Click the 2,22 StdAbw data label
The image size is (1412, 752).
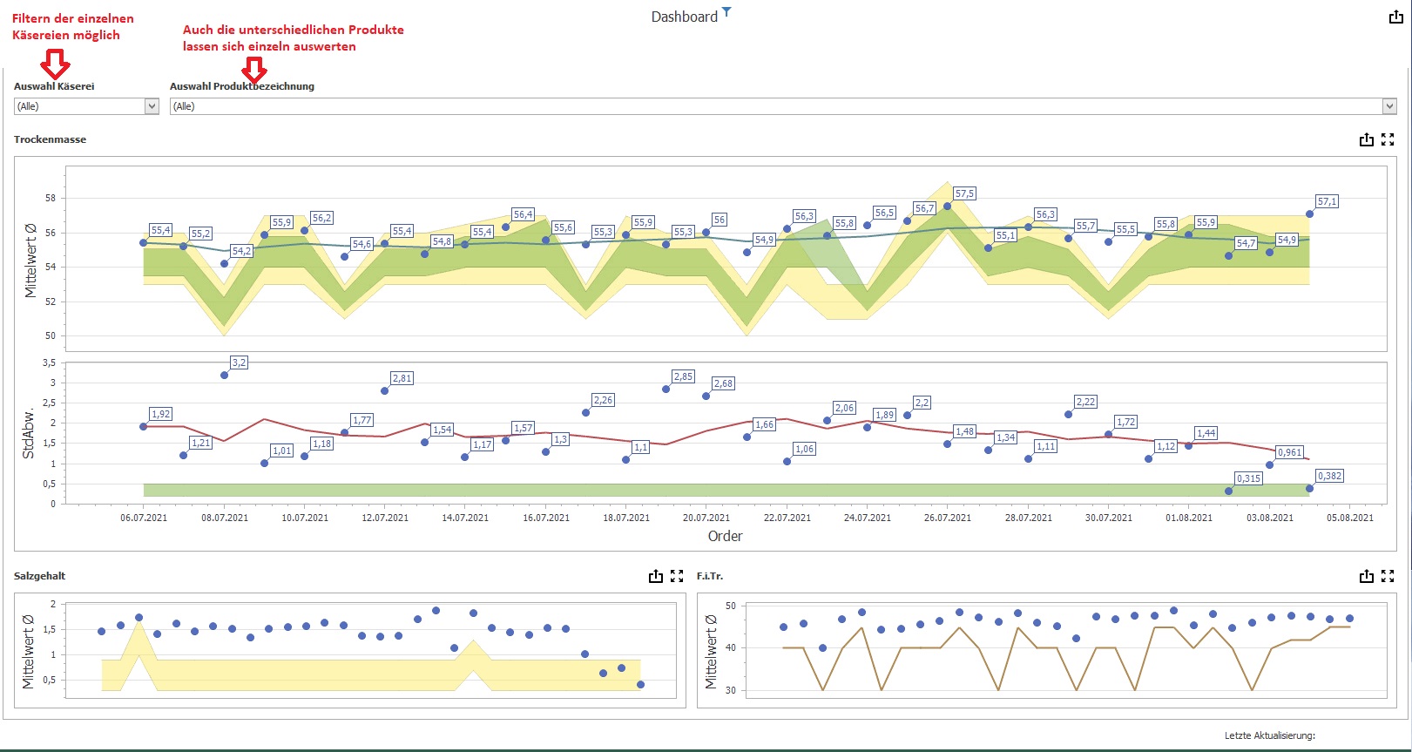pos(1085,402)
